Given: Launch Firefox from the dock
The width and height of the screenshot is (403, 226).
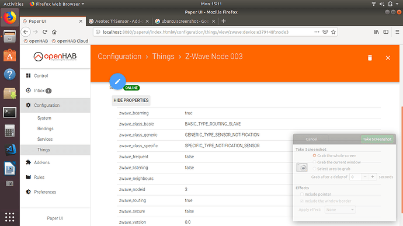Looking at the screenshot, I should (10, 18).
